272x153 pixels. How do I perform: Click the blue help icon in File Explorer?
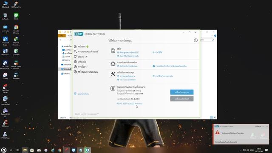coord(215,36)
